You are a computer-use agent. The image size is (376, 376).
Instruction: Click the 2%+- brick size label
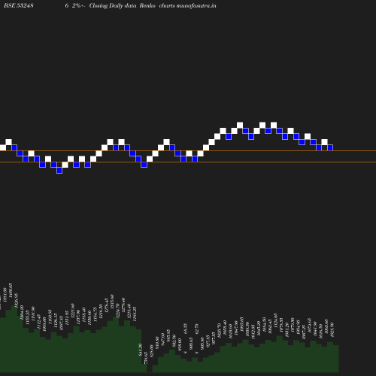pyautogui.click(x=79, y=5)
